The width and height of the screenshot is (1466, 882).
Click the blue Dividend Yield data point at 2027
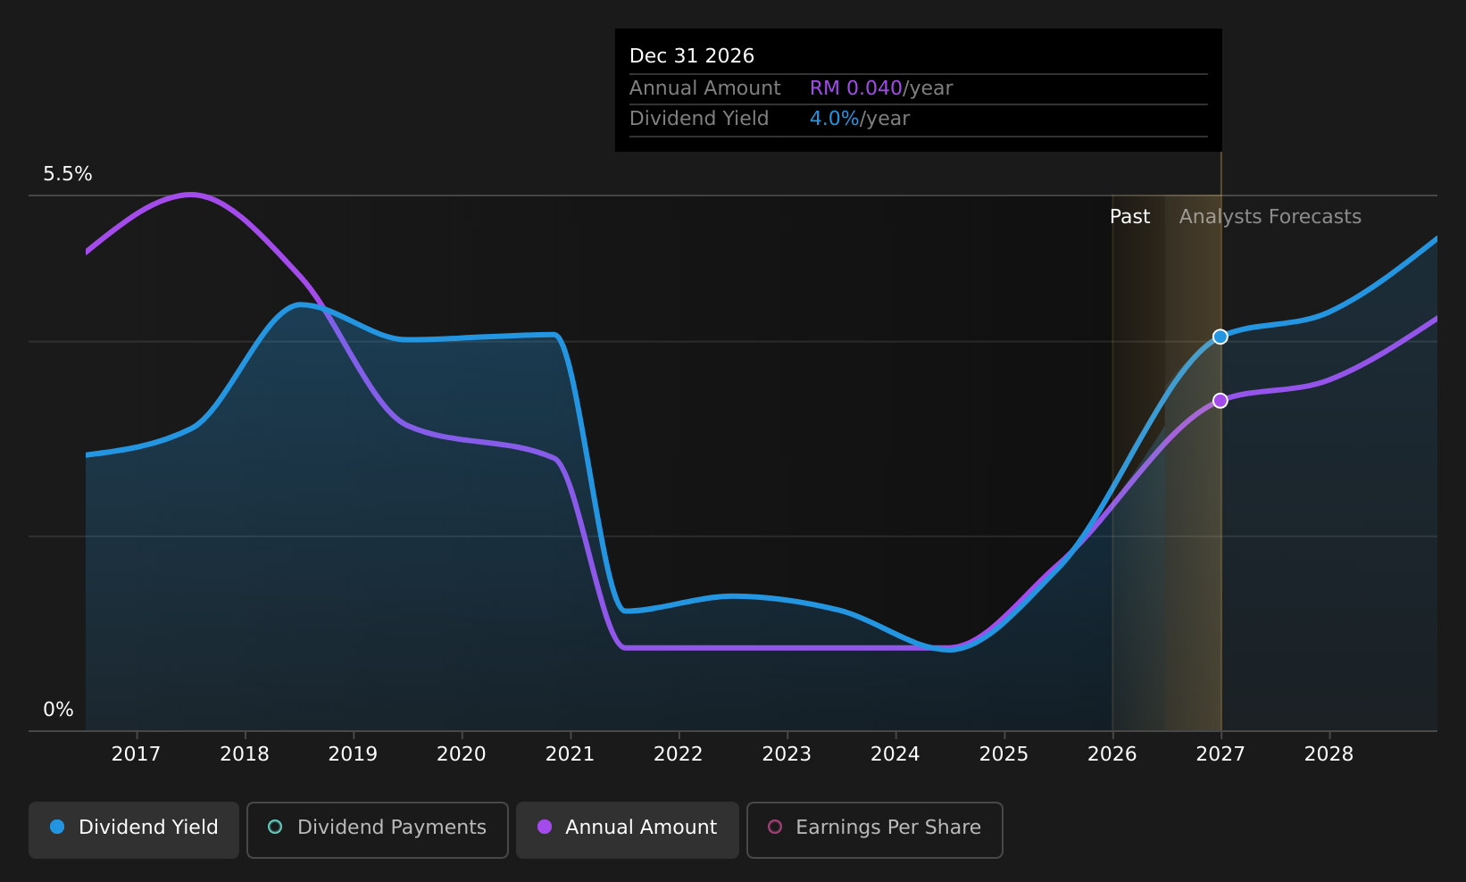point(1220,337)
